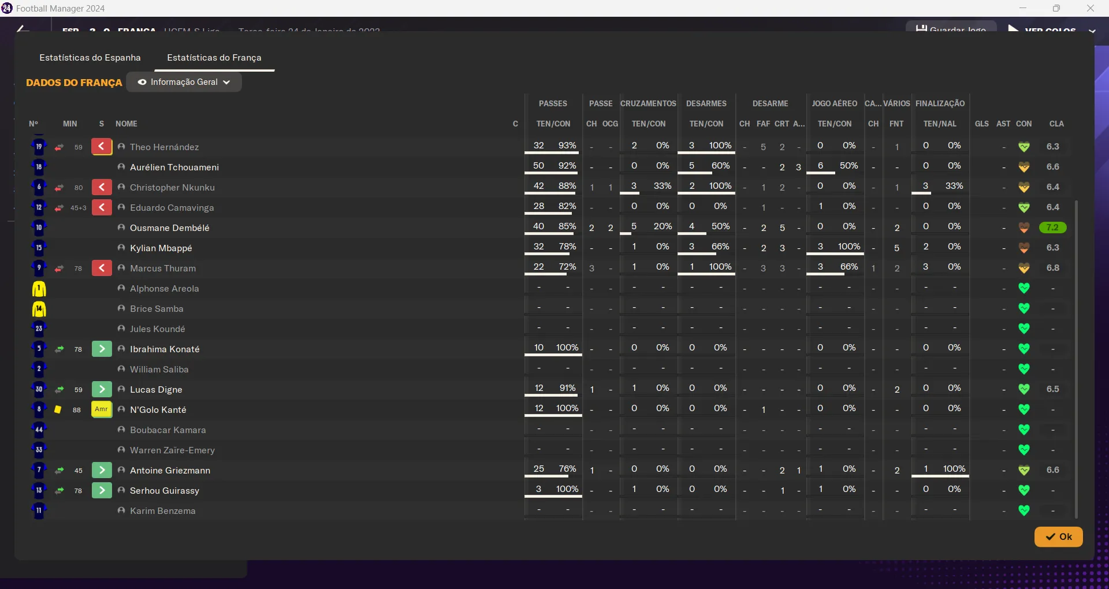Sort by MIN column header
The width and height of the screenshot is (1109, 589).
(70, 124)
